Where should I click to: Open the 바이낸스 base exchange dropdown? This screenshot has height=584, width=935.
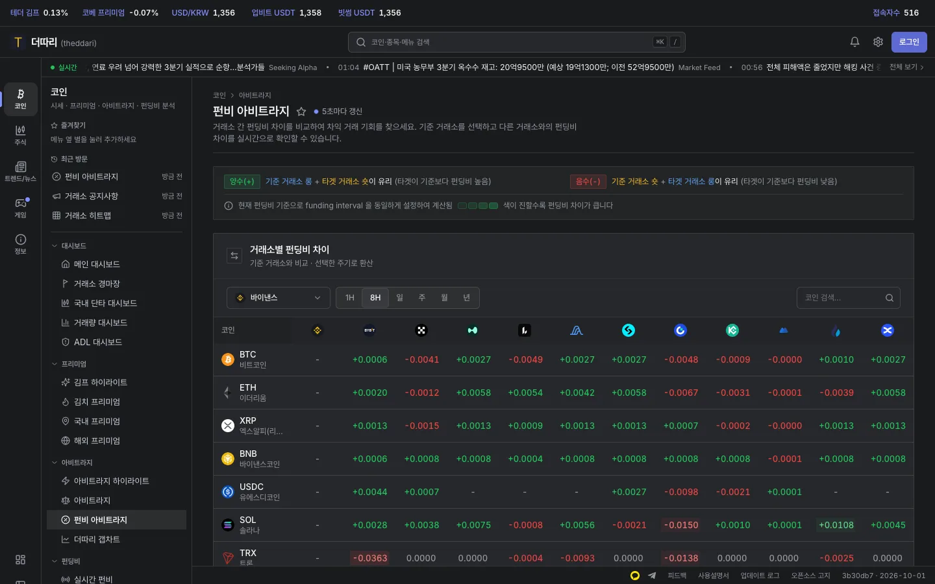pos(279,298)
